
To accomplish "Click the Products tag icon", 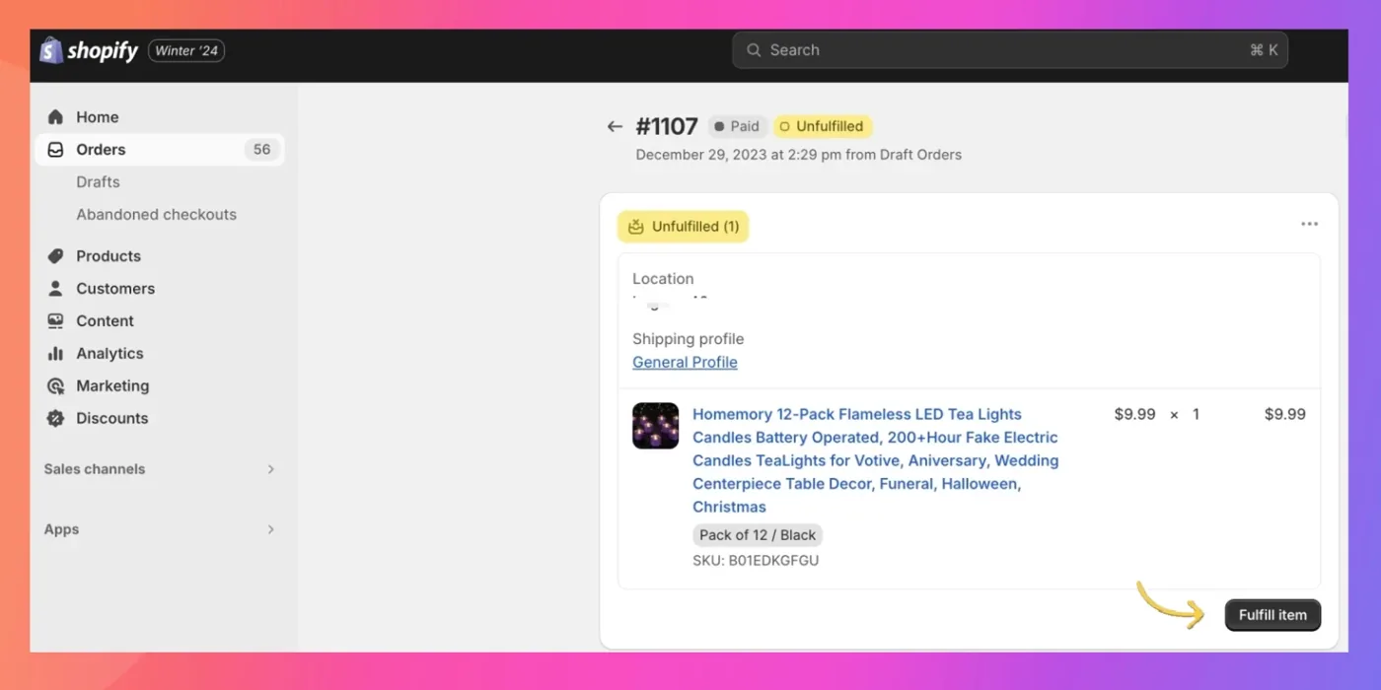I will click(x=56, y=256).
